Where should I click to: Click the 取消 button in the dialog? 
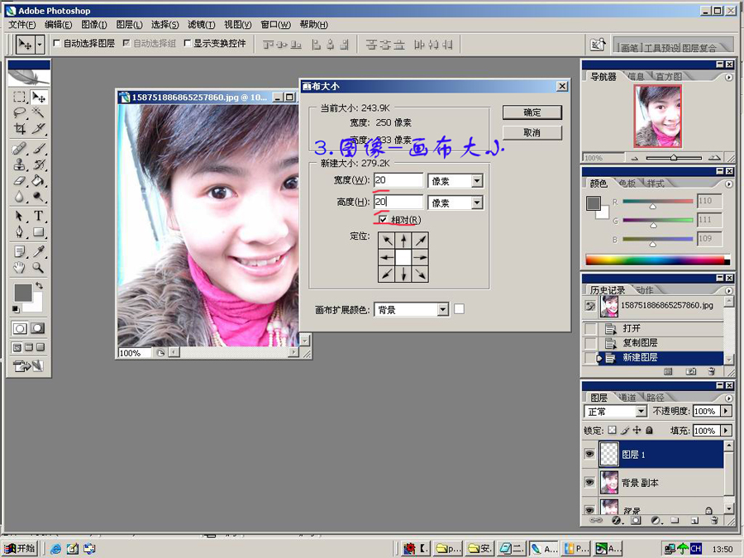coord(532,131)
